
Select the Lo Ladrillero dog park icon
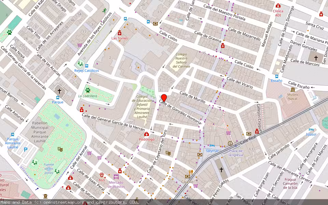[88, 90]
